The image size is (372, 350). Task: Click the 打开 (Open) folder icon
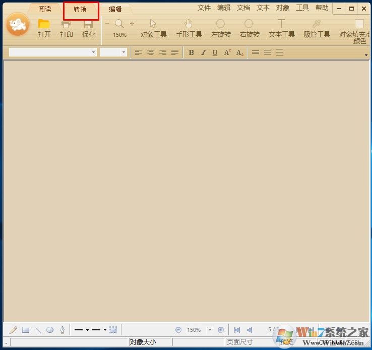pos(44,24)
